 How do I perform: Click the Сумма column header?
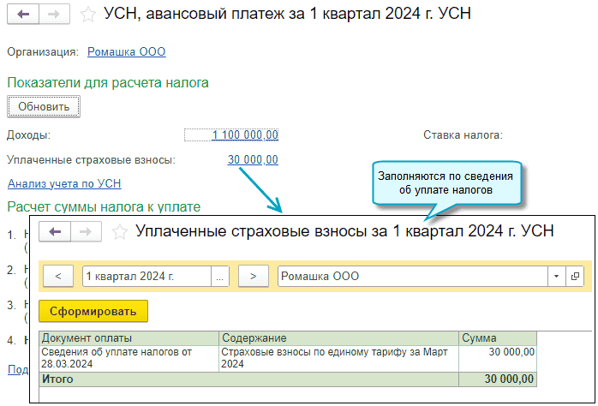[498, 338]
